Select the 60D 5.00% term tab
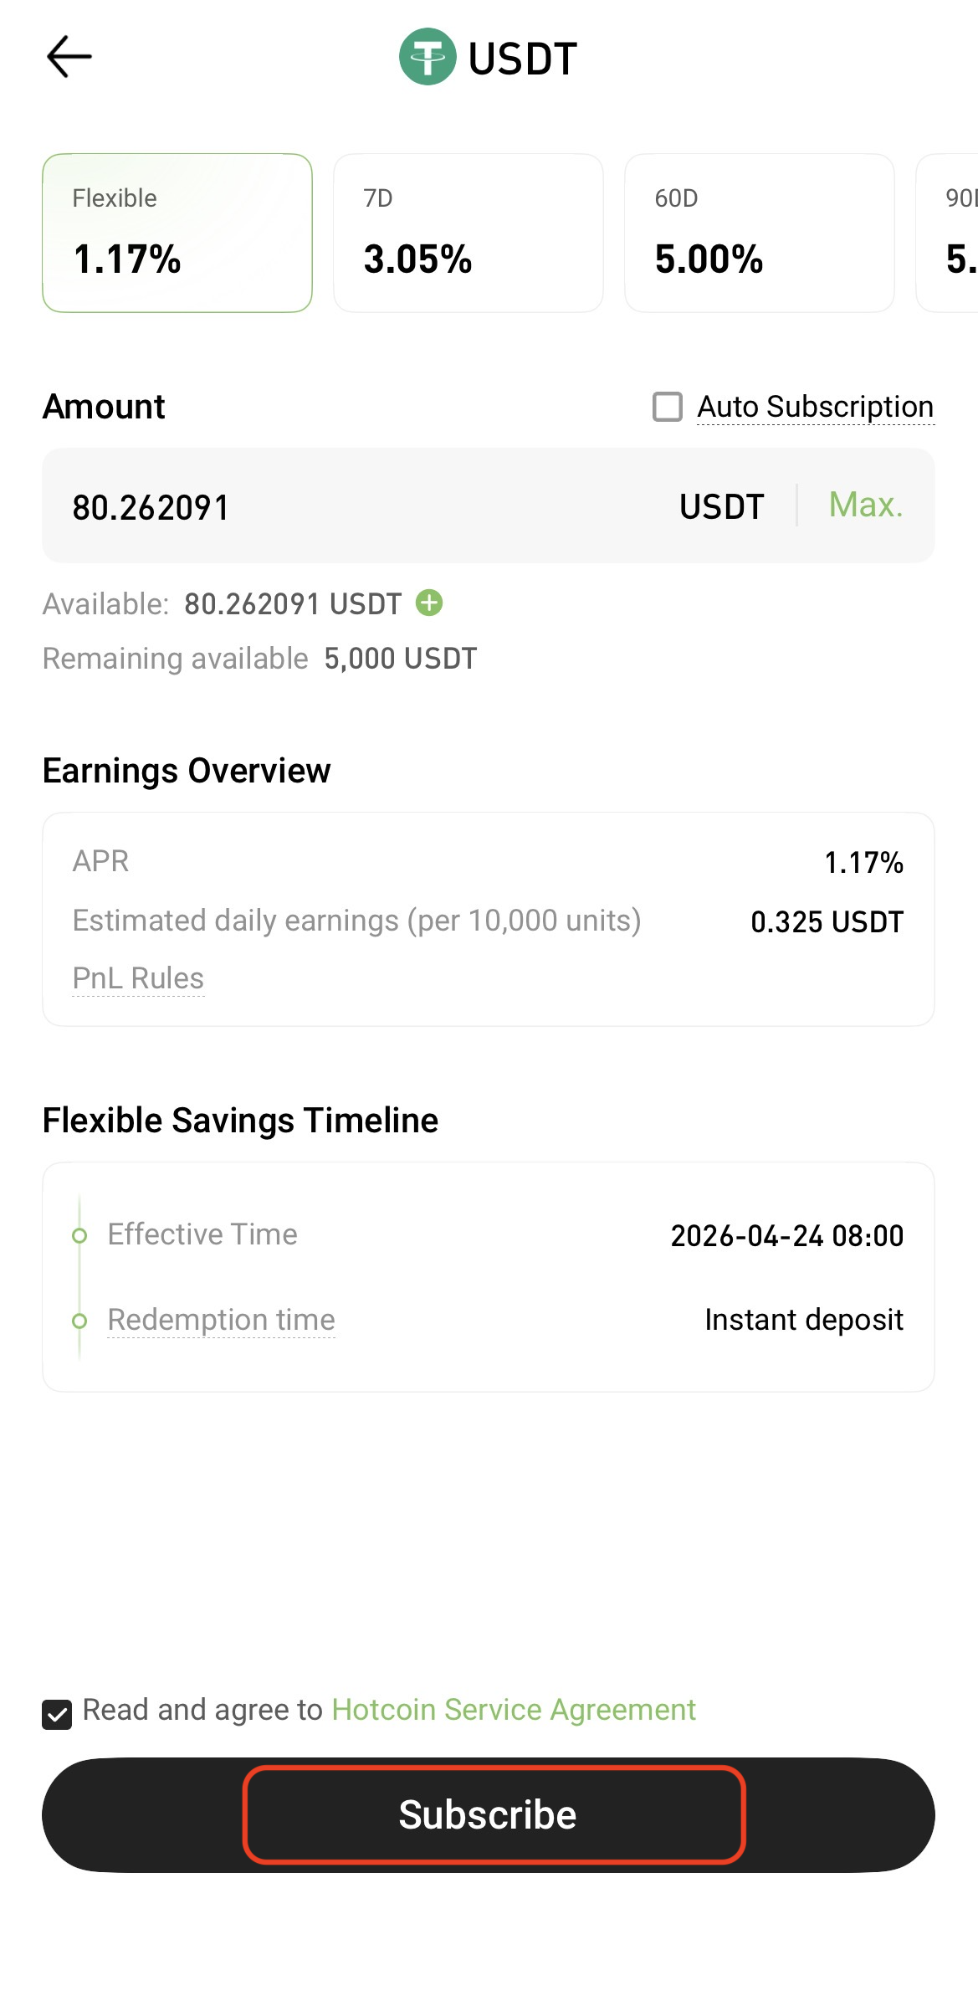 pos(760,233)
